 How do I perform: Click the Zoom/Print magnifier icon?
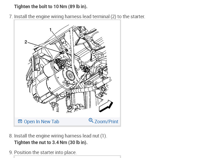(91, 120)
